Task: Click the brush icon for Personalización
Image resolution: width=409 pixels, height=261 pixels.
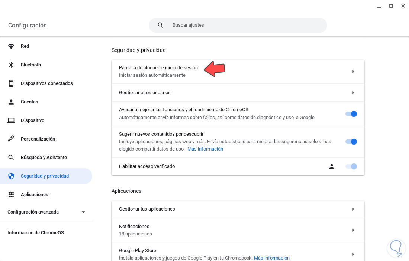Action: 11,139
